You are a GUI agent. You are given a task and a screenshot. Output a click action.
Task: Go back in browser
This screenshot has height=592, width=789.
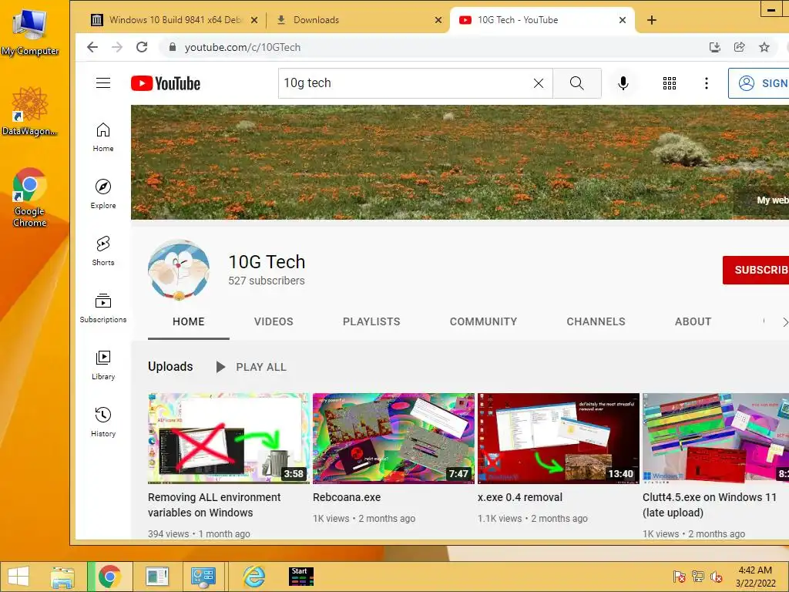(x=92, y=47)
